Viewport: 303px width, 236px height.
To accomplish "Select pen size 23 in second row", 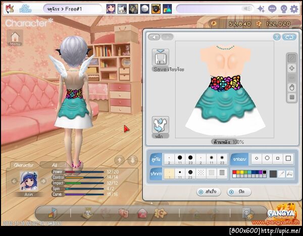I will coord(190,174).
